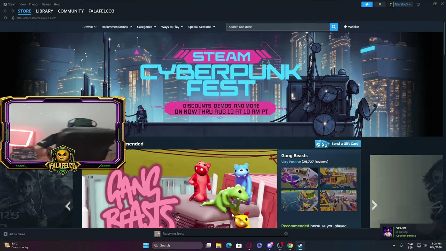Screen dimensions: 446x251
Task: Open the taskbar clock and date
Action: click(x=436, y=245)
